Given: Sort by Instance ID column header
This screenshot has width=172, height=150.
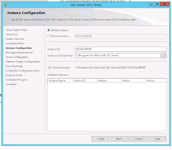Looking at the screenshot, I should coord(84,81).
